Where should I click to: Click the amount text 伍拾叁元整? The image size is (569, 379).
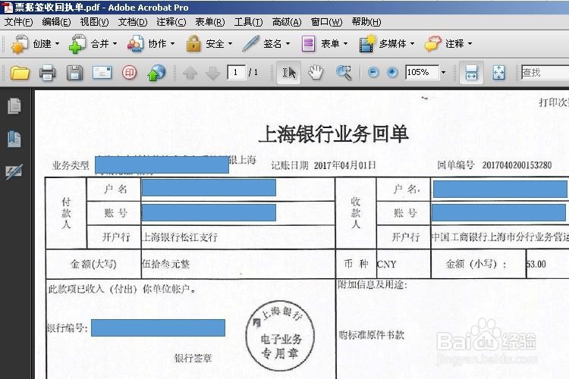(x=166, y=264)
